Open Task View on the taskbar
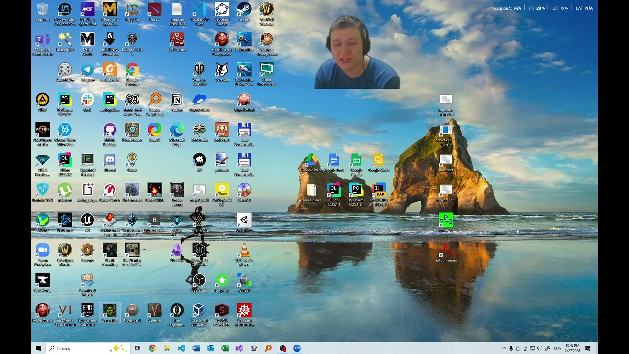The image size is (629, 354). click(x=138, y=348)
